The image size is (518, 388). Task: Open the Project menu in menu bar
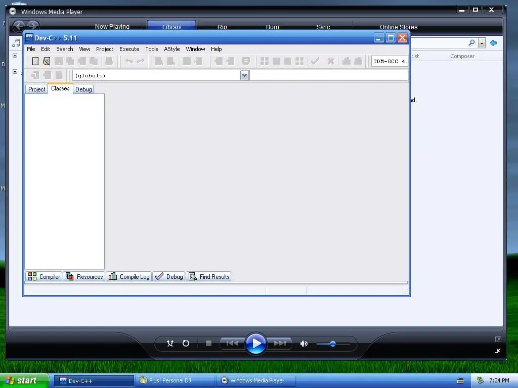105,49
